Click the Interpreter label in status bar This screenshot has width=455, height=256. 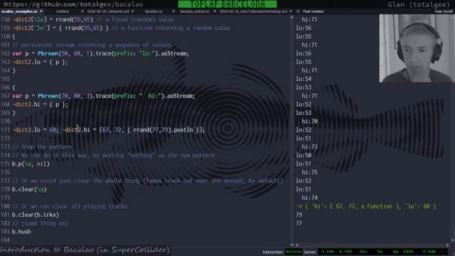273,252
